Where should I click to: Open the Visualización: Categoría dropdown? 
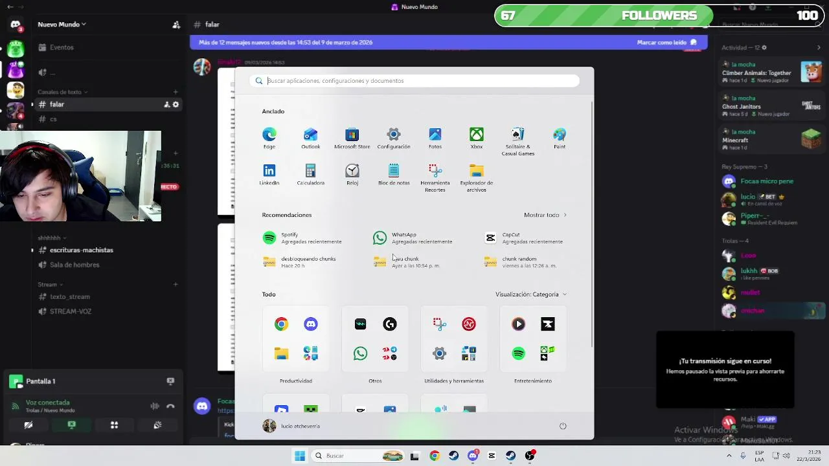coord(531,294)
